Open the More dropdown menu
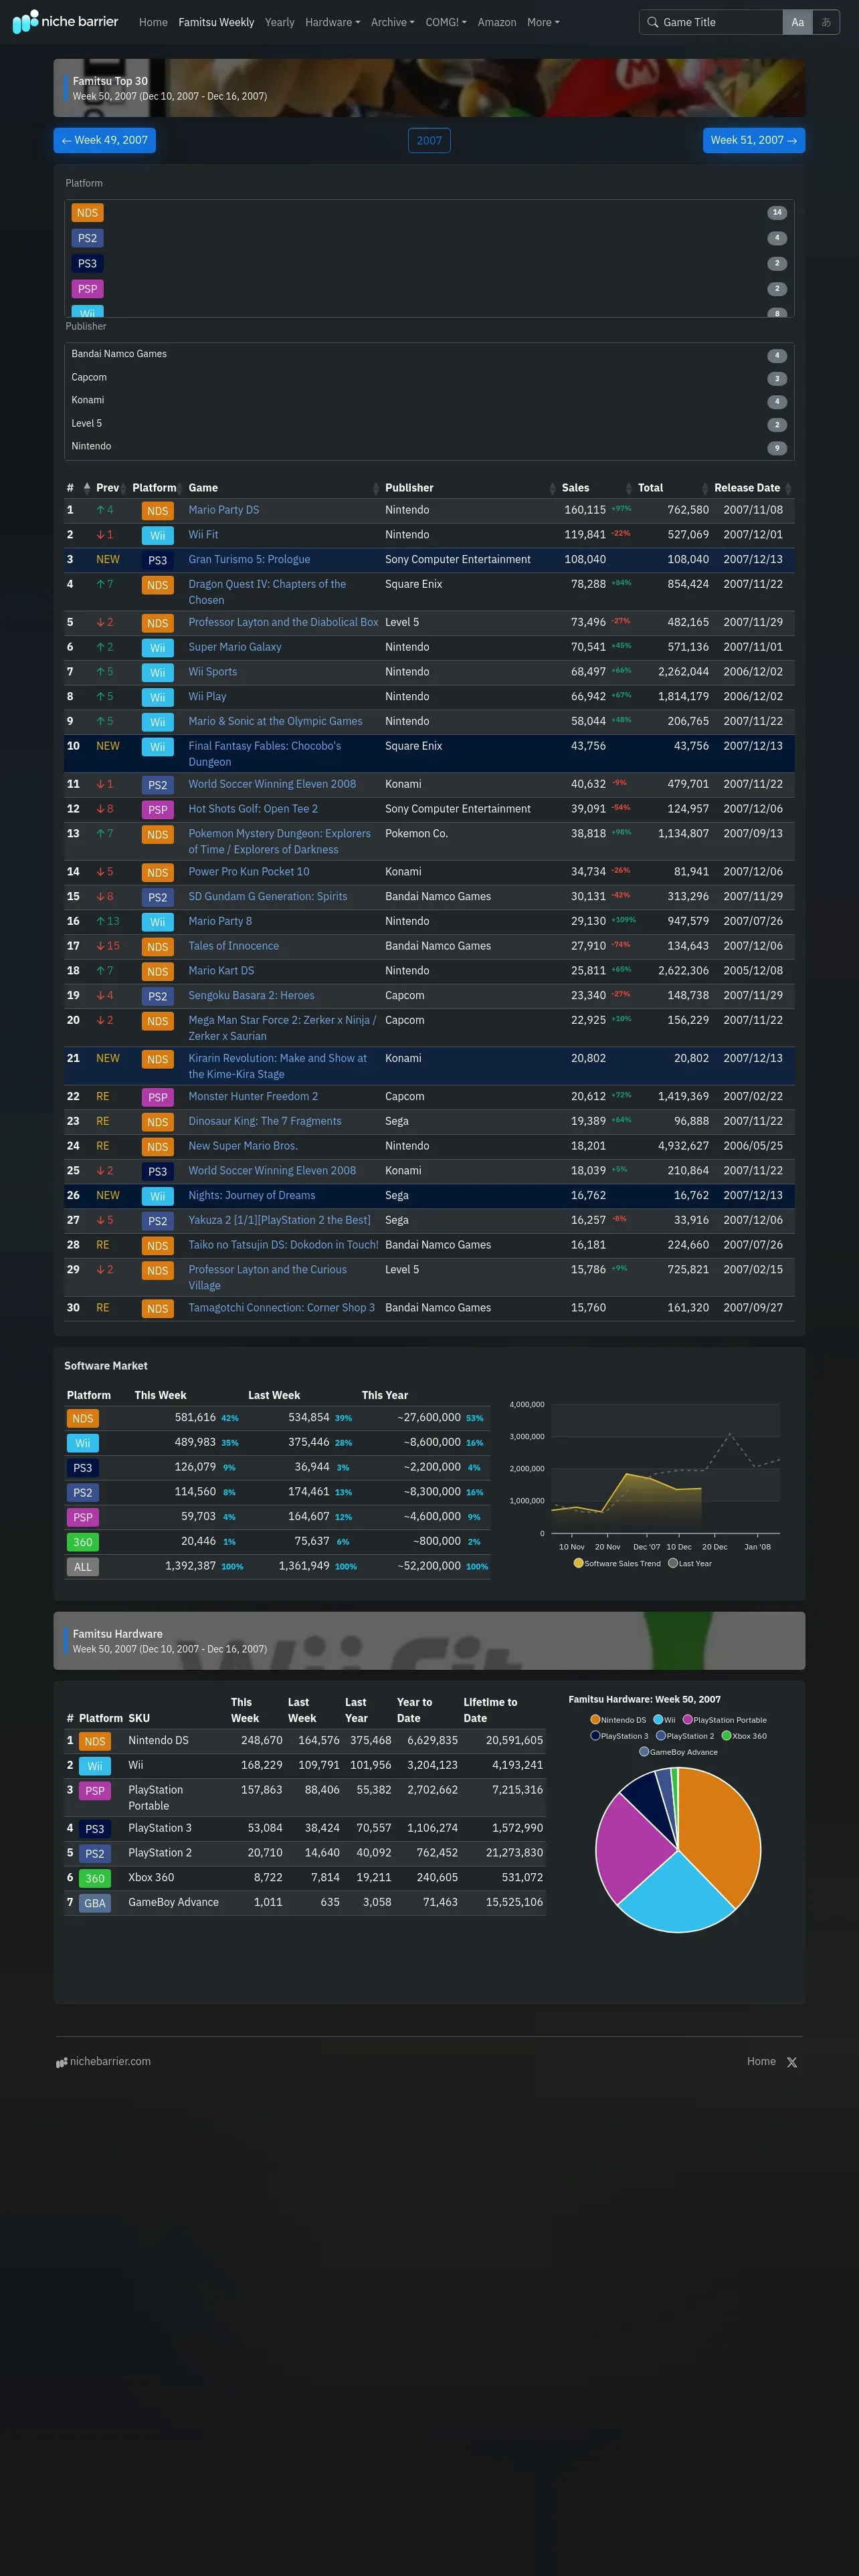This screenshot has width=859, height=2576. click(x=543, y=22)
